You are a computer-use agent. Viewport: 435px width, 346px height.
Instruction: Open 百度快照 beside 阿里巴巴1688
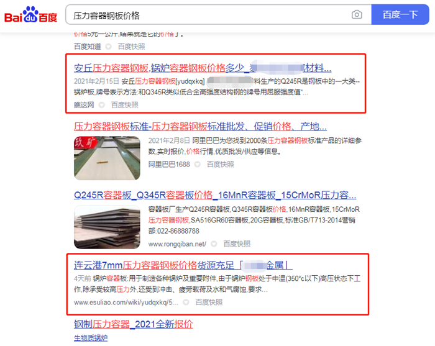click(x=220, y=165)
